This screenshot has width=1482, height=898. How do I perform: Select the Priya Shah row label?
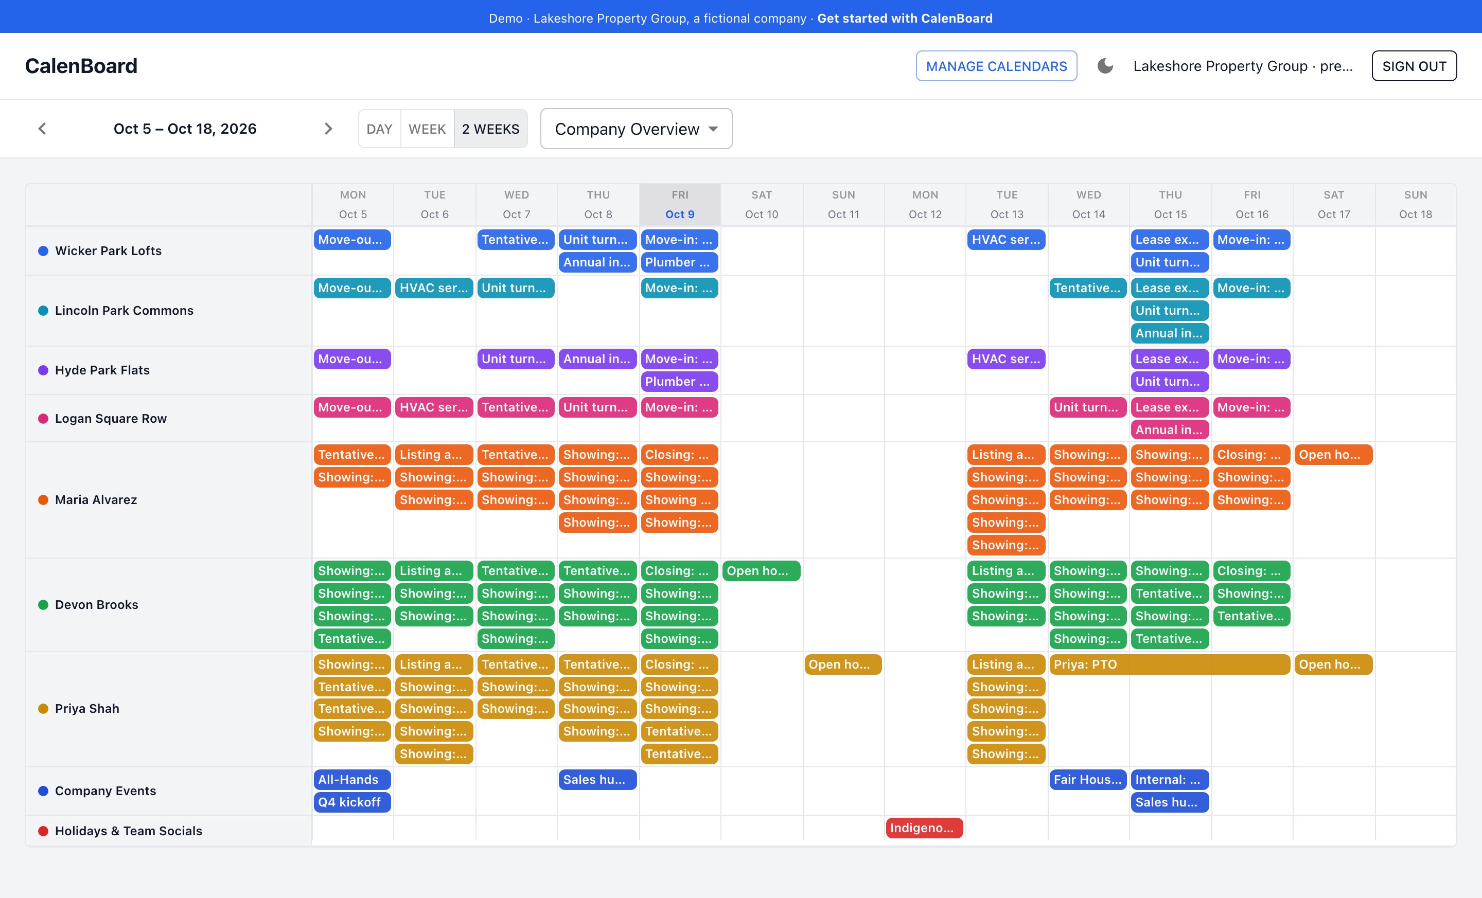[86, 709]
